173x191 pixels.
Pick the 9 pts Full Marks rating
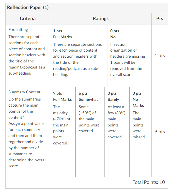pos(63,132)
